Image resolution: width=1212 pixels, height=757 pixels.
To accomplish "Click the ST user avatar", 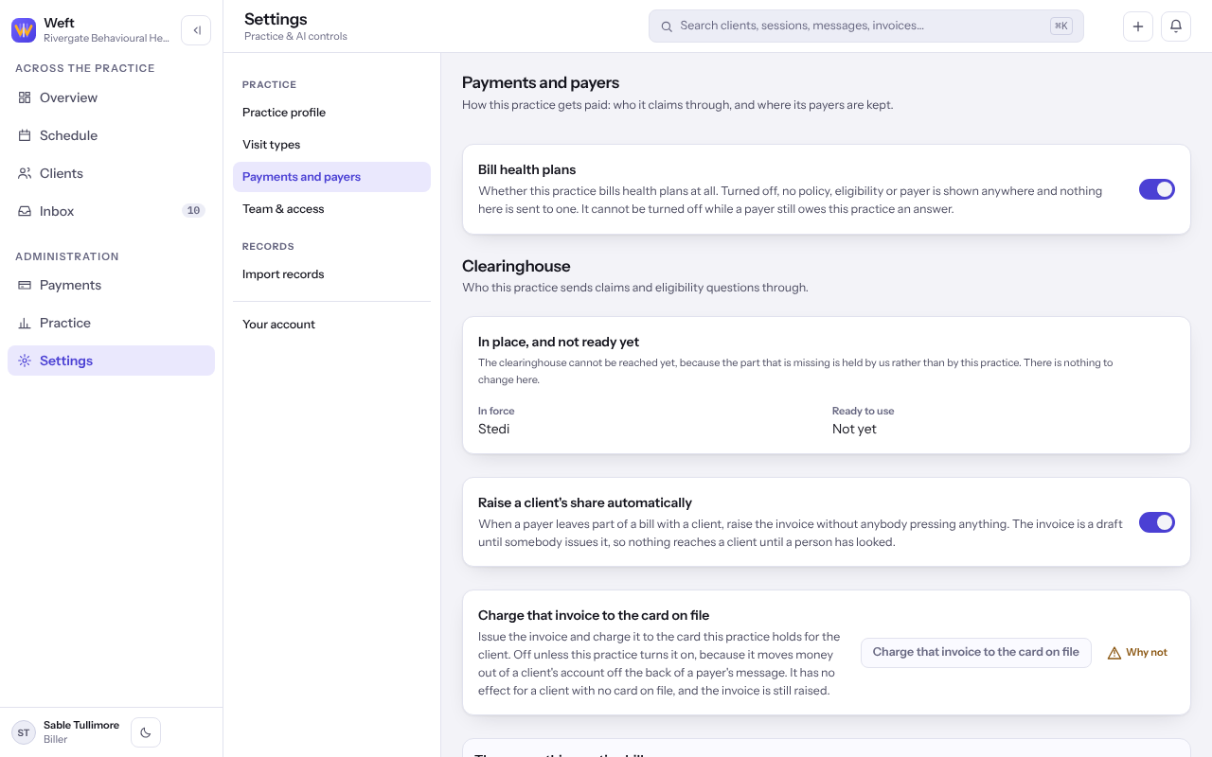I will point(24,732).
